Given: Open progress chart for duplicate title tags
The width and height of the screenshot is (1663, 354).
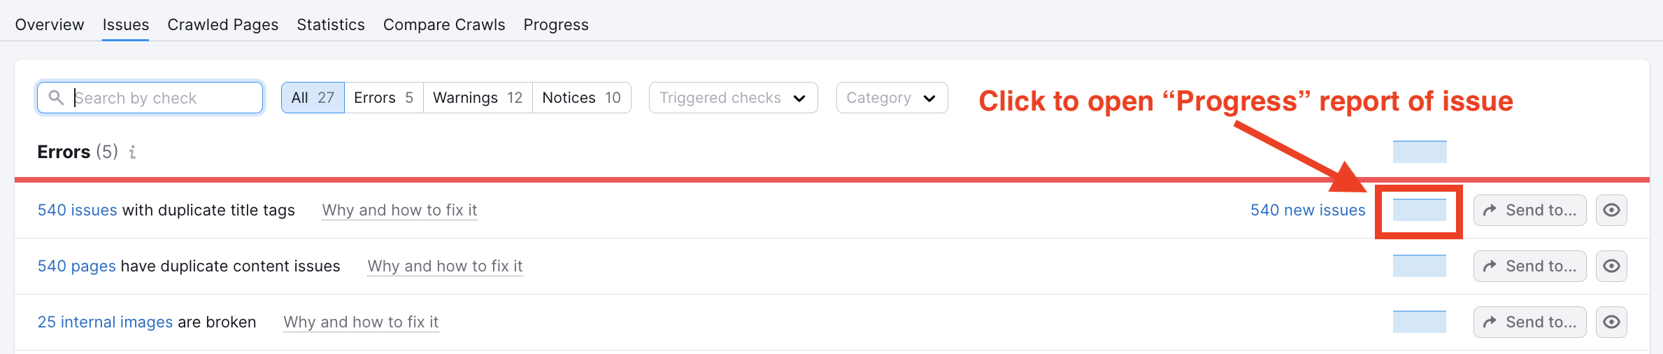Looking at the screenshot, I should tap(1419, 210).
